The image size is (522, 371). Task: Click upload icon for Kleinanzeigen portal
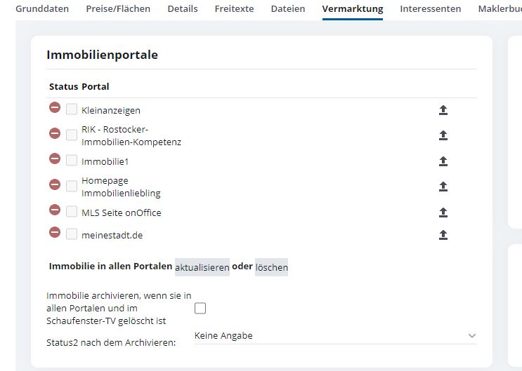443,110
